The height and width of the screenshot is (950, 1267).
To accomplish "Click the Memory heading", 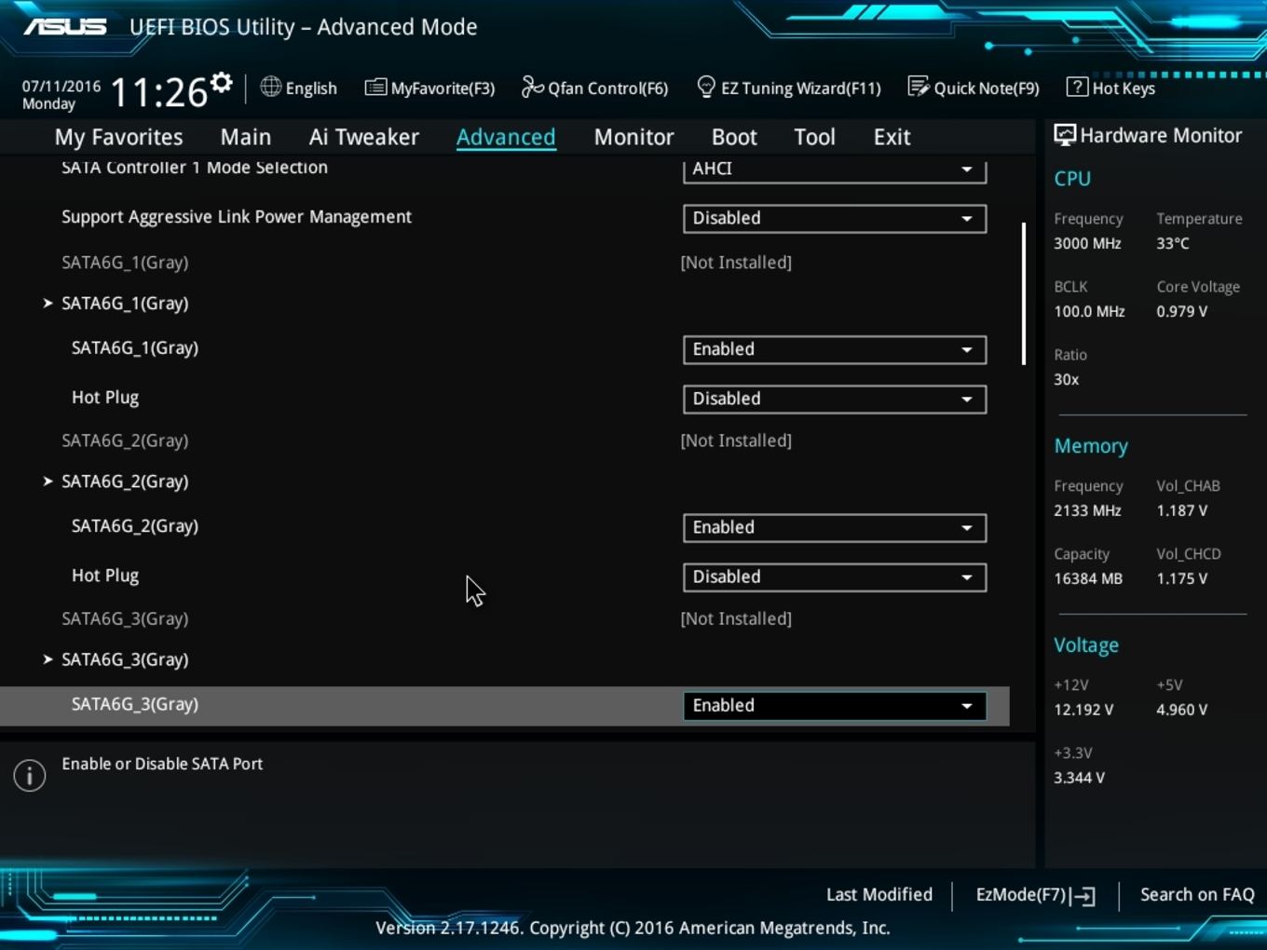I will 1091,446.
